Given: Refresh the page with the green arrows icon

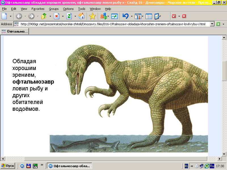Looking at the screenshot, I should point(69,16).
